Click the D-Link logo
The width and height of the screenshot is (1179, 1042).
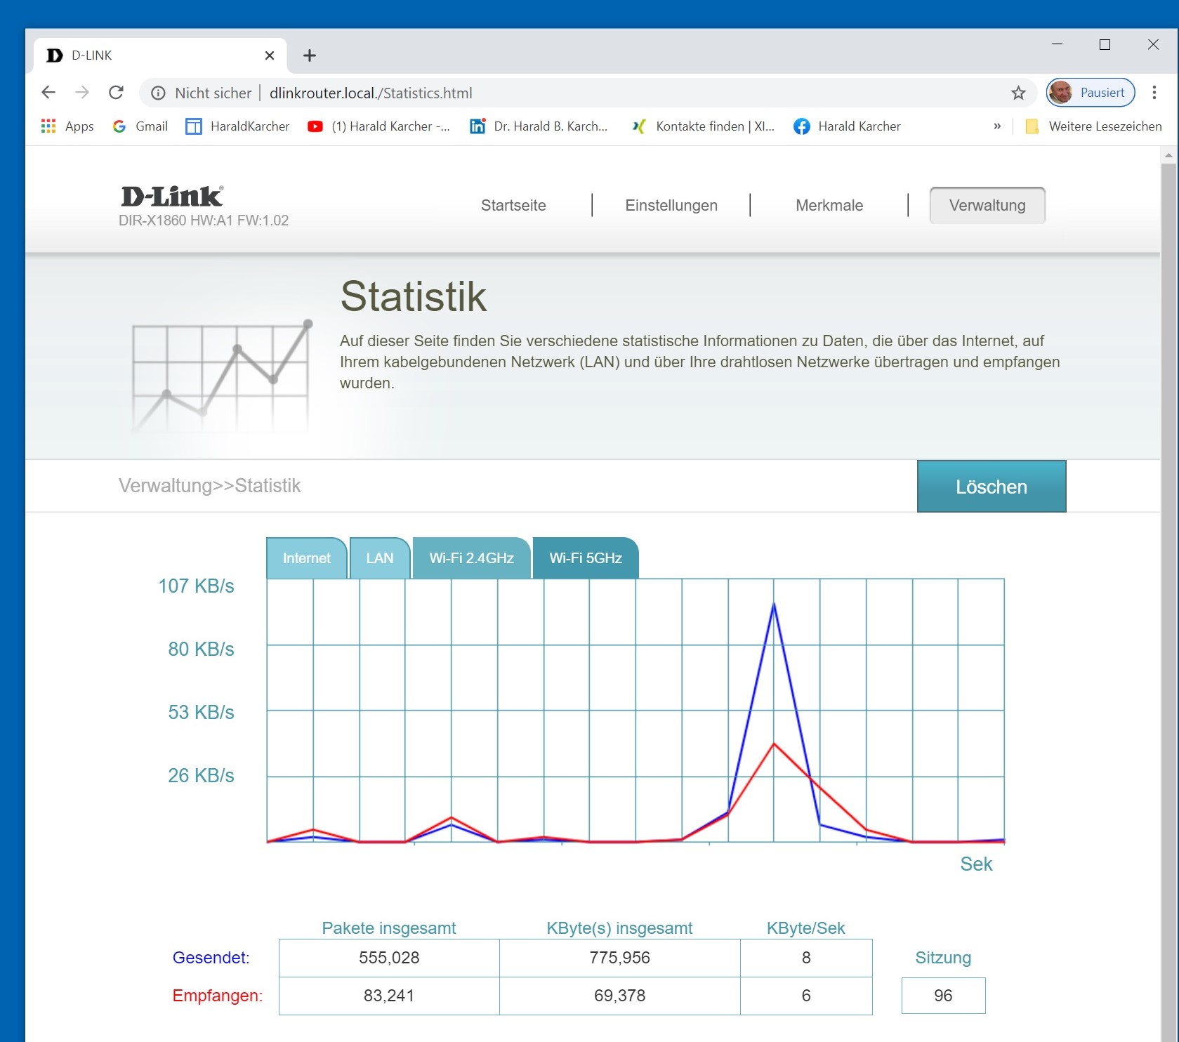tap(172, 197)
